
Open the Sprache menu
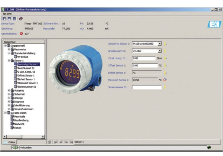pyautogui.click(x=7, y=13)
